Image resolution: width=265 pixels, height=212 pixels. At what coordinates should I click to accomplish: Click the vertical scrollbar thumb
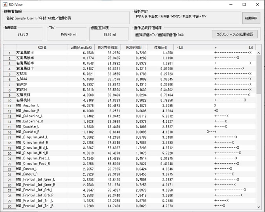(258, 75)
